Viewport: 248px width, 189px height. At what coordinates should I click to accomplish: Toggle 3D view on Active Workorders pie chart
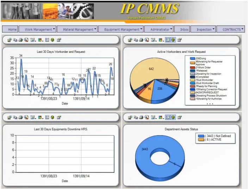pos(173,40)
